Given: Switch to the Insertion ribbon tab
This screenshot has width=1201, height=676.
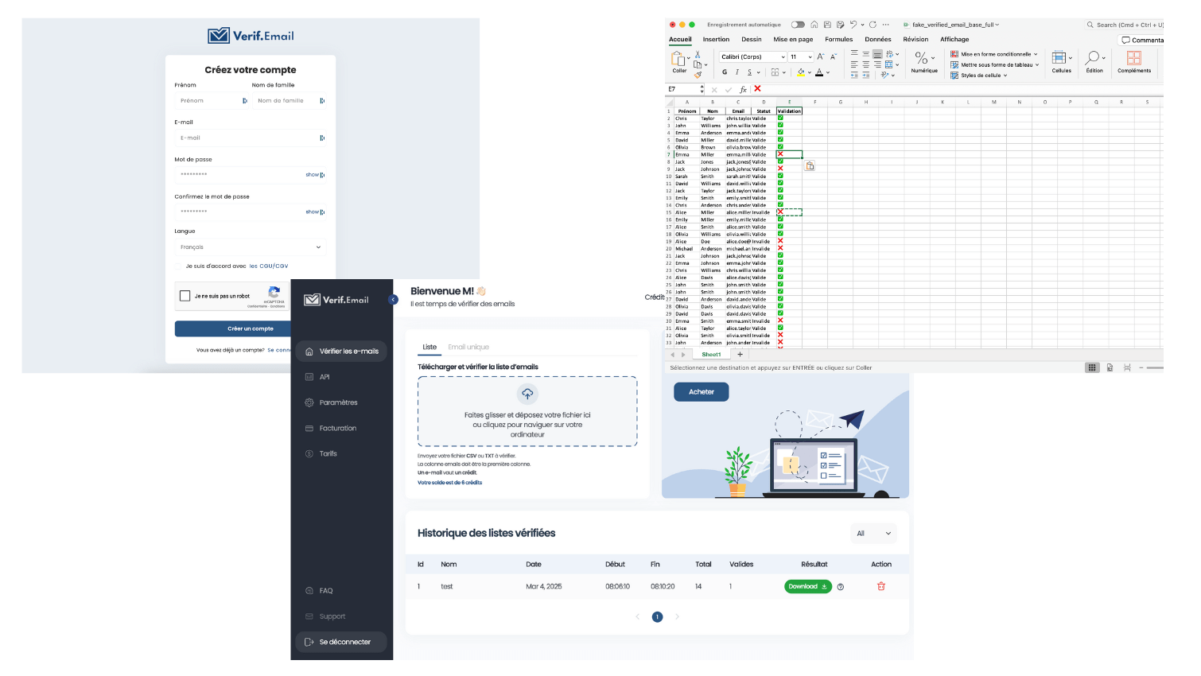Looking at the screenshot, I should [x=716, y=39].
